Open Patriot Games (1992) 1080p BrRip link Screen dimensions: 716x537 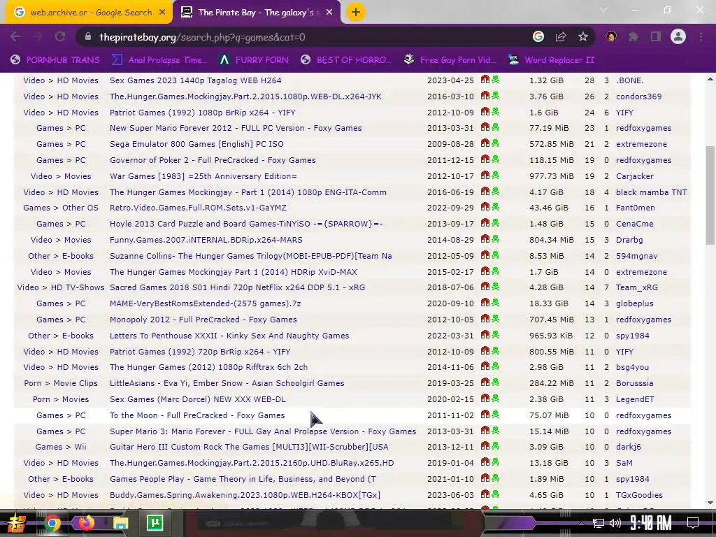tap(202, 113)
